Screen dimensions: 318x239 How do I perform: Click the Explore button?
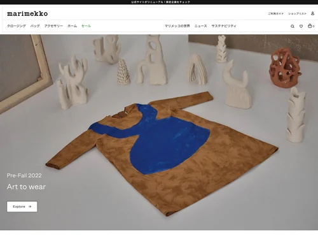tap(22, 206)
